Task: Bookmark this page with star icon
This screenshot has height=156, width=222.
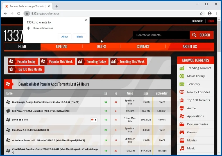Action: pos(201,13)
